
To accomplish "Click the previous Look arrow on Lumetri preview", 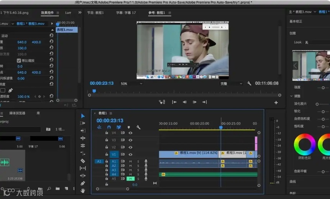I will click(295, 66).
